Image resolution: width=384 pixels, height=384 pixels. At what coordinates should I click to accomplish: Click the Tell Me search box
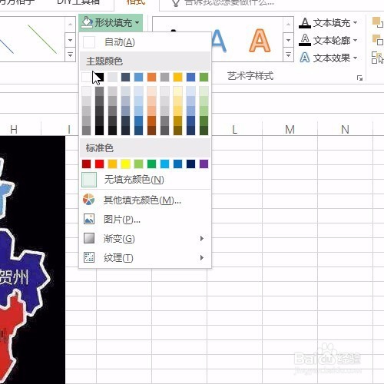click(230, 3)
